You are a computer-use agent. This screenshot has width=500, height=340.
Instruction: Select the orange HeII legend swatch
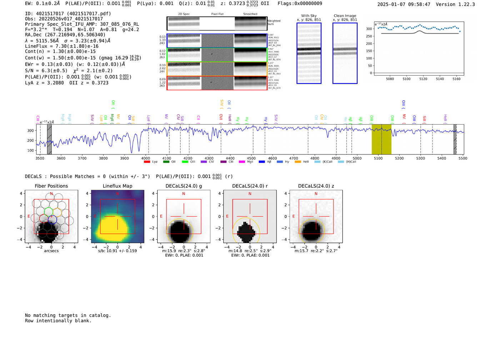tap(298, 162)
